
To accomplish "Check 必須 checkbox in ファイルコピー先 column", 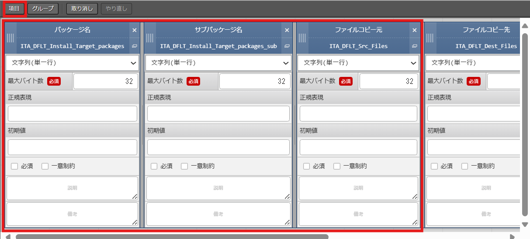I will pyautogui.click(x=434, y=166).
